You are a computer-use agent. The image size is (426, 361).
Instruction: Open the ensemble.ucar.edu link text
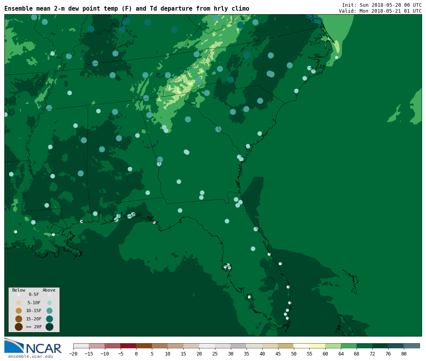pos(31,356)
